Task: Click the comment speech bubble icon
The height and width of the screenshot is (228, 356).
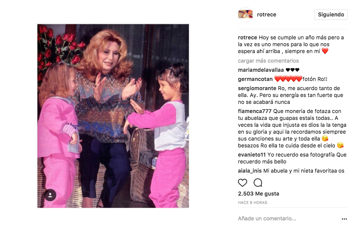Action: pyautogui.click(x=258, y=183)
